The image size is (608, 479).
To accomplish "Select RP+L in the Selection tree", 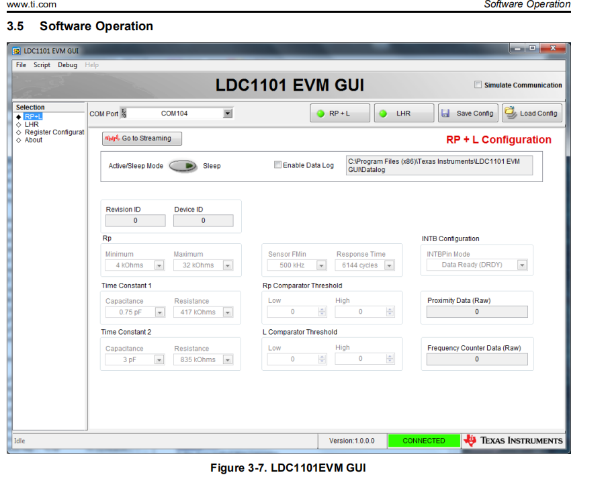I will pyautogui.click(x=33, y=117).
